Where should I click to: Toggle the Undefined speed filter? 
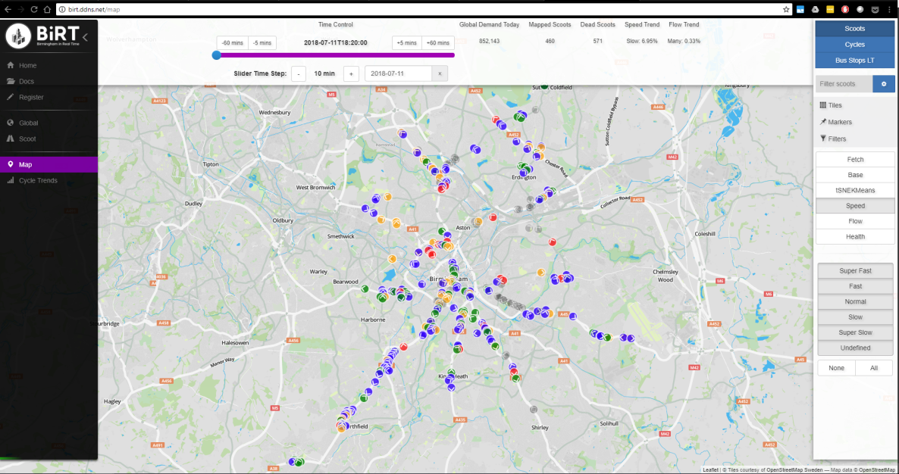point(855,348)
